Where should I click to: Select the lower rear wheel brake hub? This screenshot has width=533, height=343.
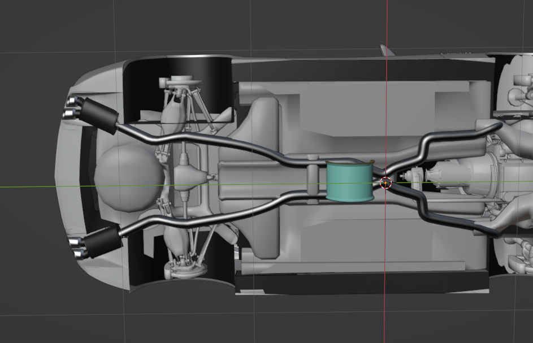coord(185,269)
